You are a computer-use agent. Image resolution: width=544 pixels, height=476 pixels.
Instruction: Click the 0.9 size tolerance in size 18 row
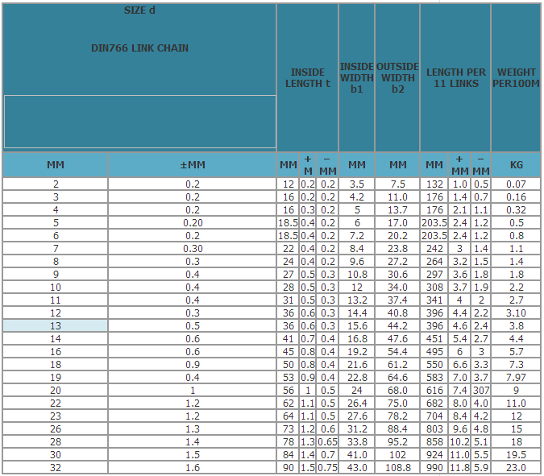tap(192, 364)
